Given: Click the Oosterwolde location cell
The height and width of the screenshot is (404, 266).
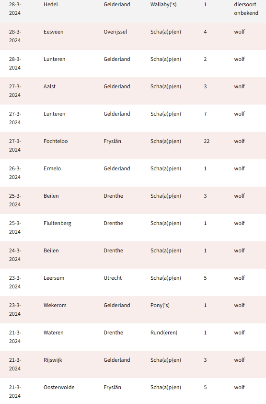Looking at the screenshot, I should click(59, 387).
